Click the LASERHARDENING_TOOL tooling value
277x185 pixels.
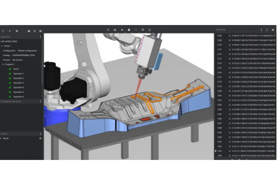coord(24,55)
